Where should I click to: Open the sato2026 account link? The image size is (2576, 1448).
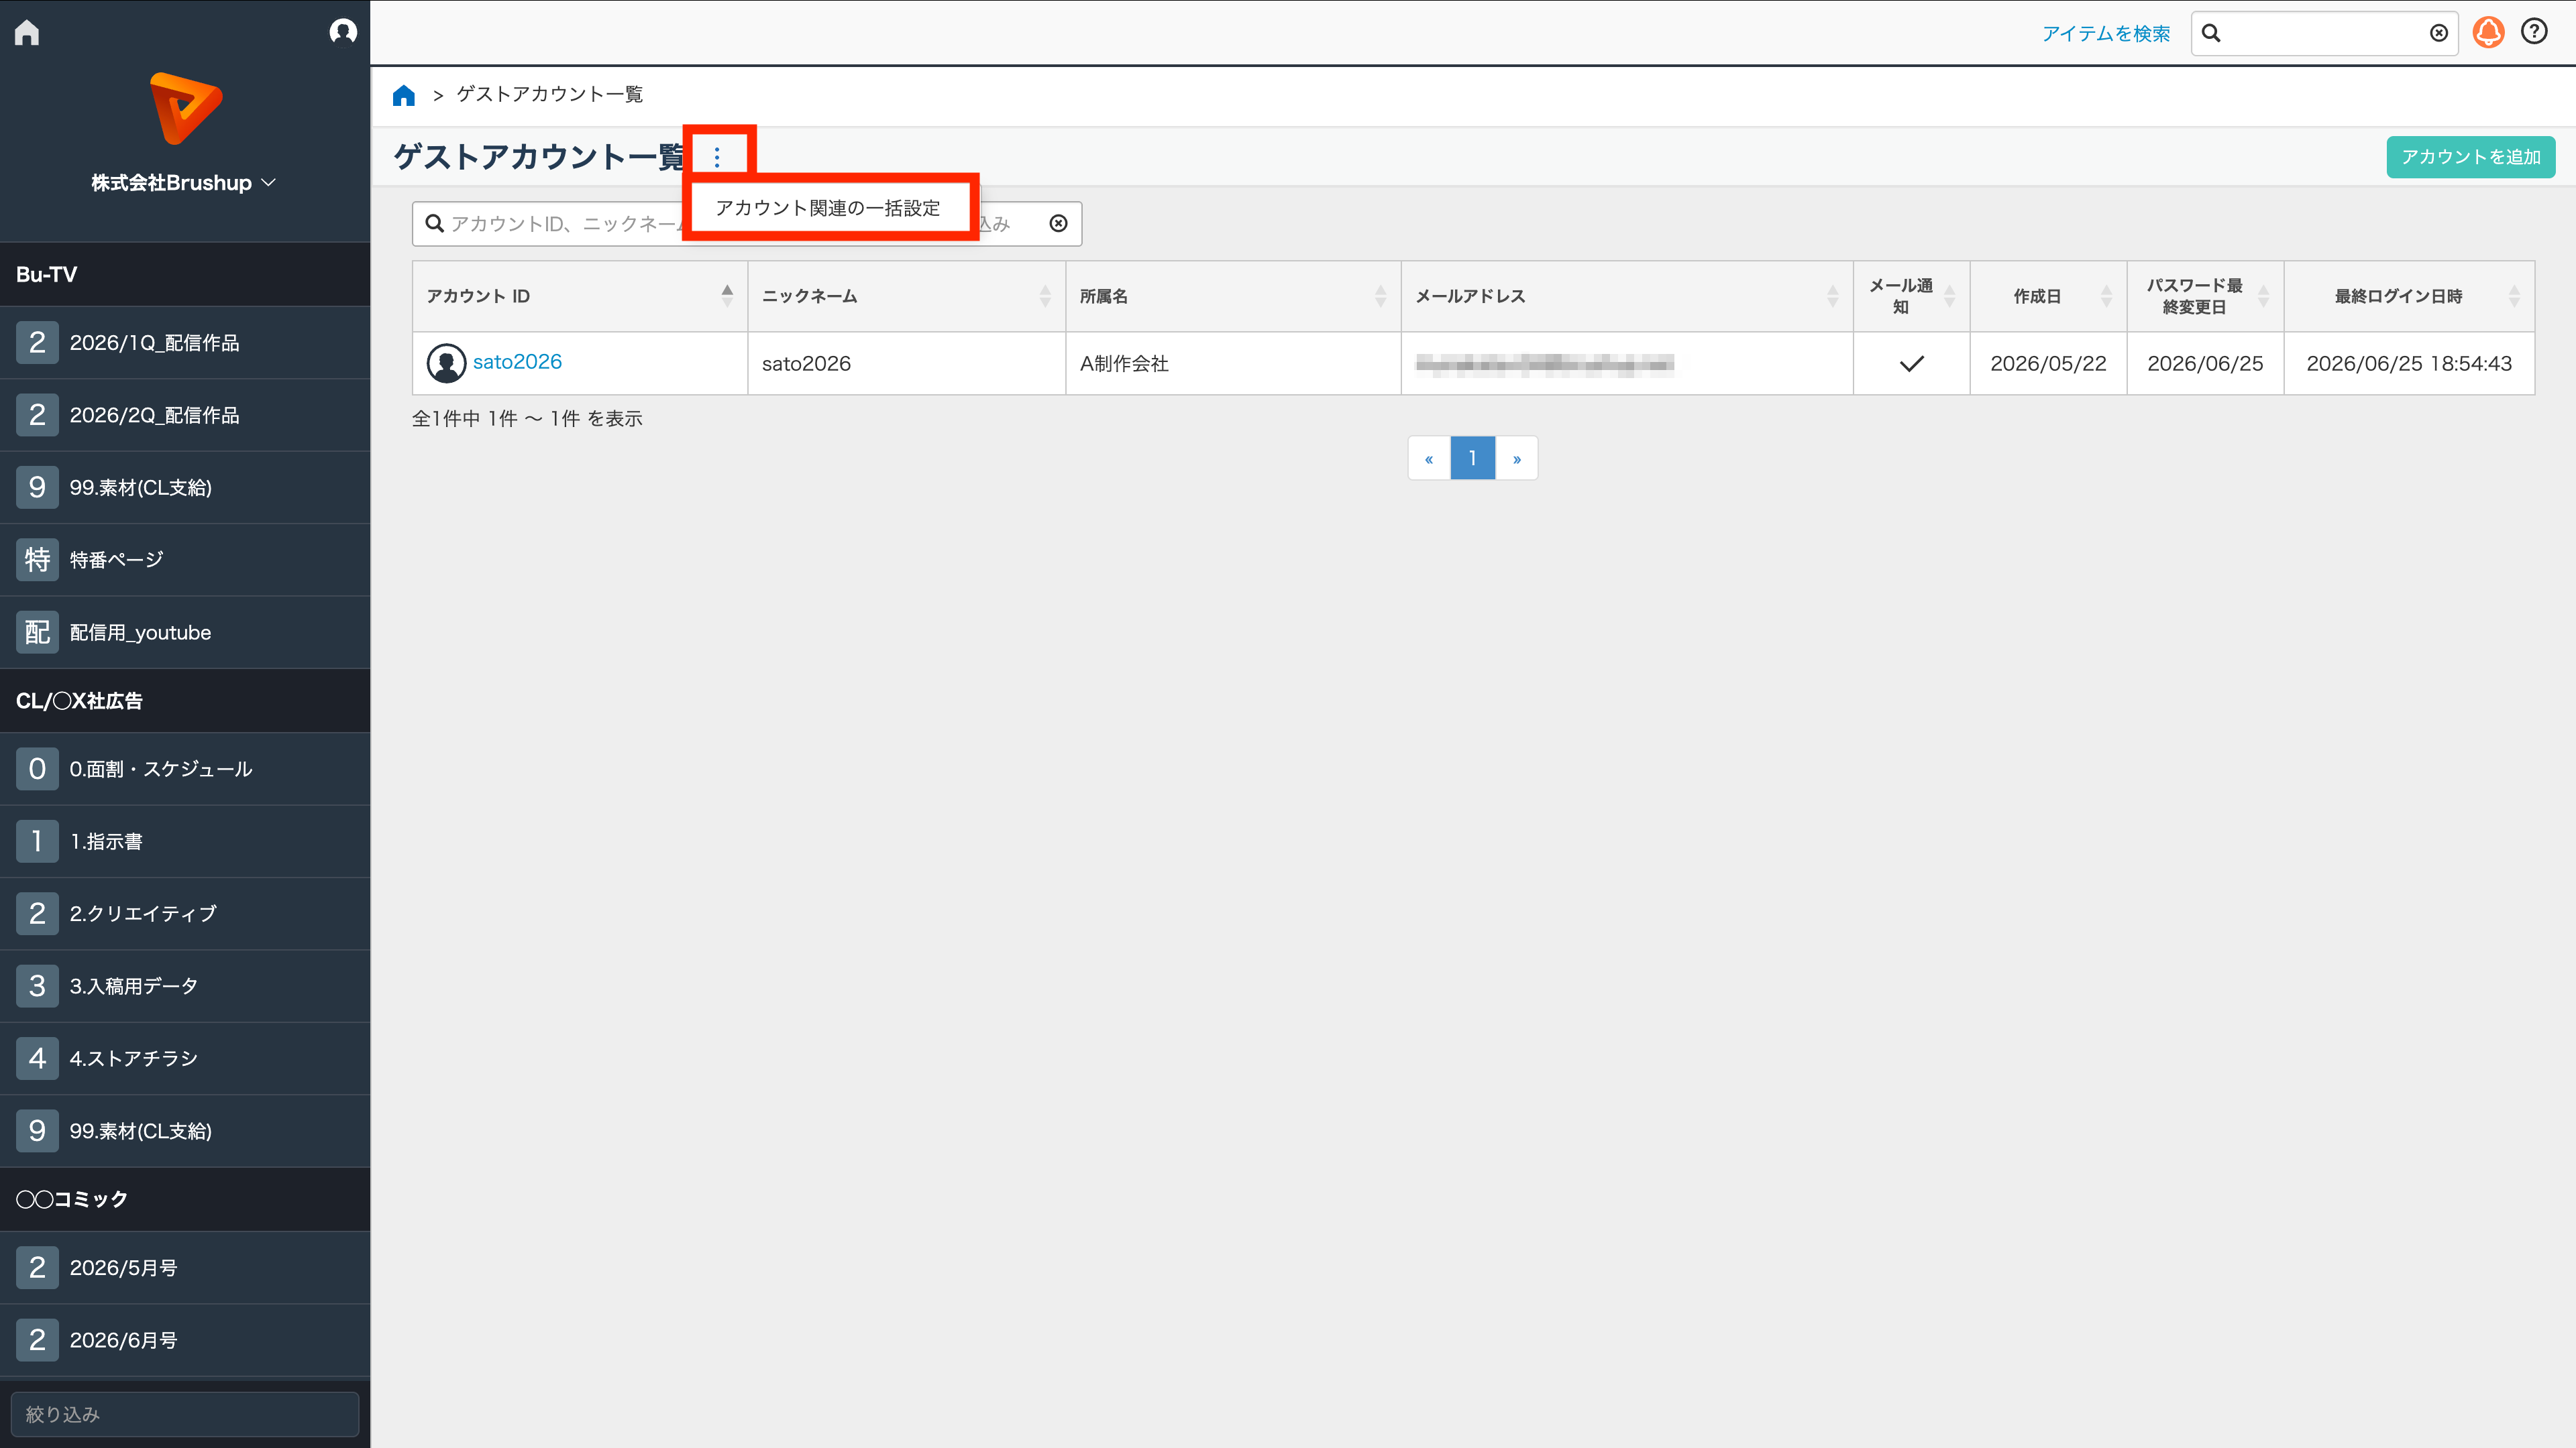coord(517,362)
